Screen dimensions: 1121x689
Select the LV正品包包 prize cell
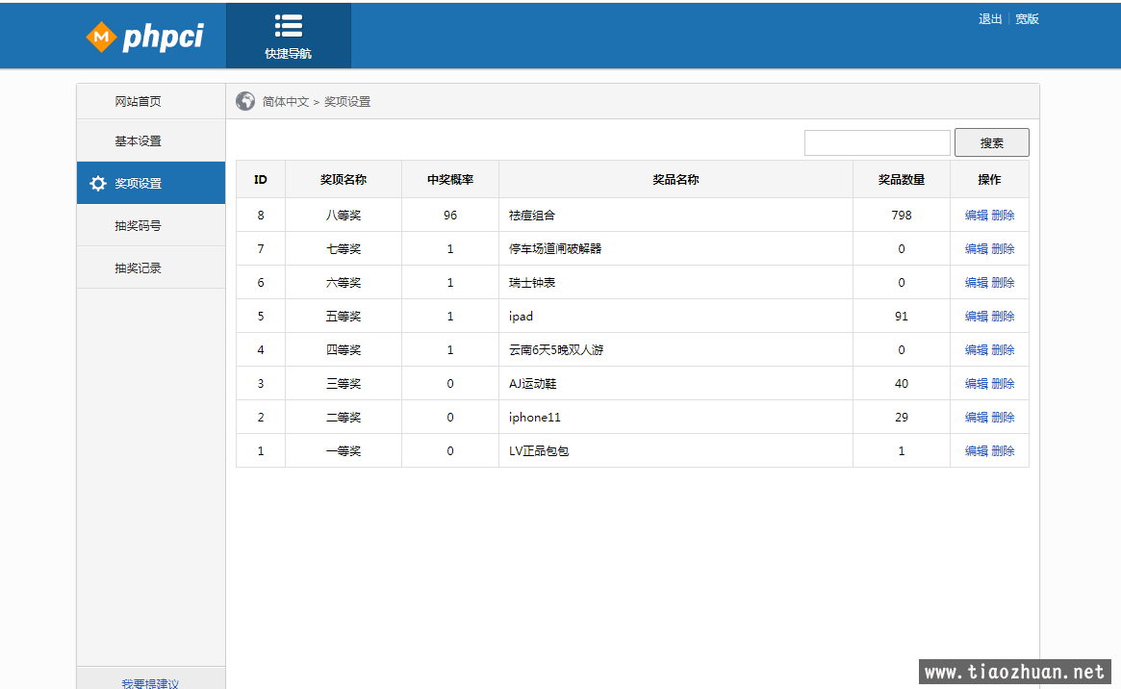[x=675, y=451]
